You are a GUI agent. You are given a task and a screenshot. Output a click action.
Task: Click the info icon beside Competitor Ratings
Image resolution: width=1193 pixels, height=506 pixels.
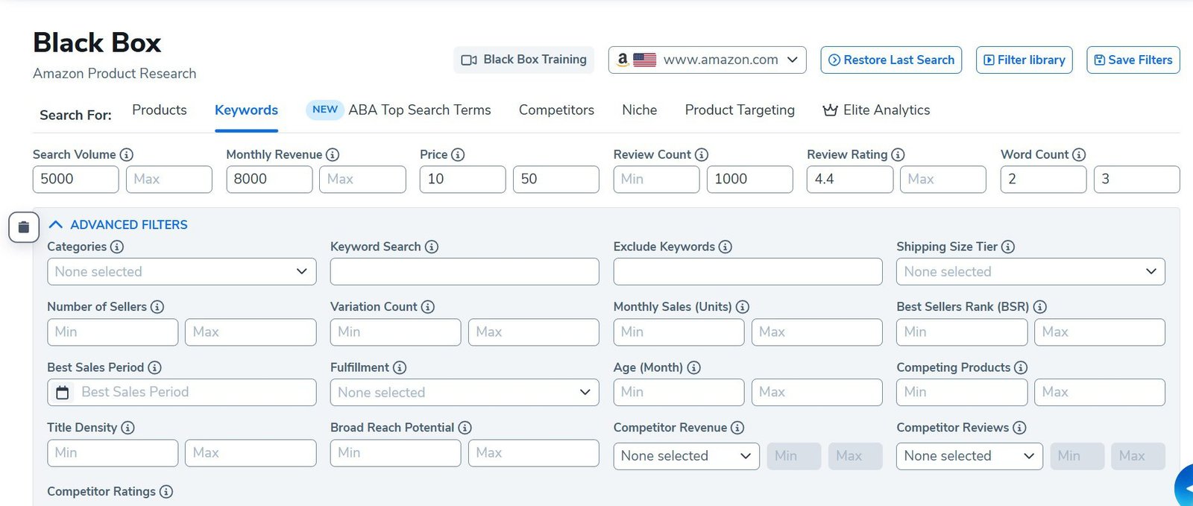(166, 492)
